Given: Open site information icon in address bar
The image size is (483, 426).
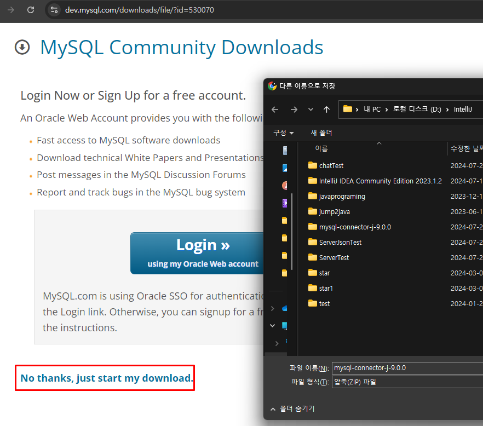Looking at the screenshot, I should [x=54, y=10].
